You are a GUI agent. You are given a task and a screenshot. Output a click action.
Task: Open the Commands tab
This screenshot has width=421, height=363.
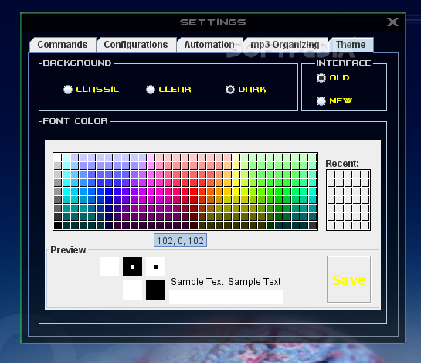pyautogui.click(x=63, y=45)
